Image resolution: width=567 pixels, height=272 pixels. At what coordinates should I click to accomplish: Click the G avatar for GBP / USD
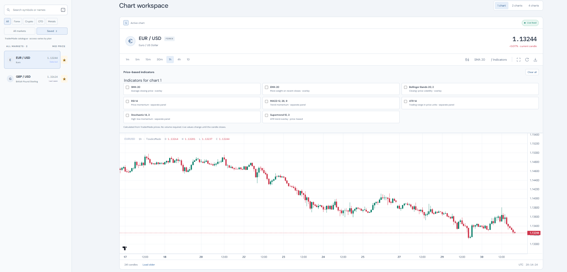pos(10,79)
